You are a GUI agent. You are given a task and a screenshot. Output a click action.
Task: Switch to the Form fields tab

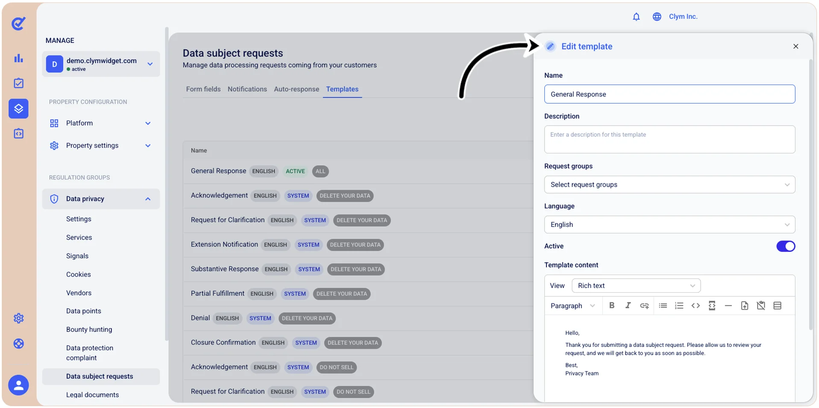coord(203,89)
